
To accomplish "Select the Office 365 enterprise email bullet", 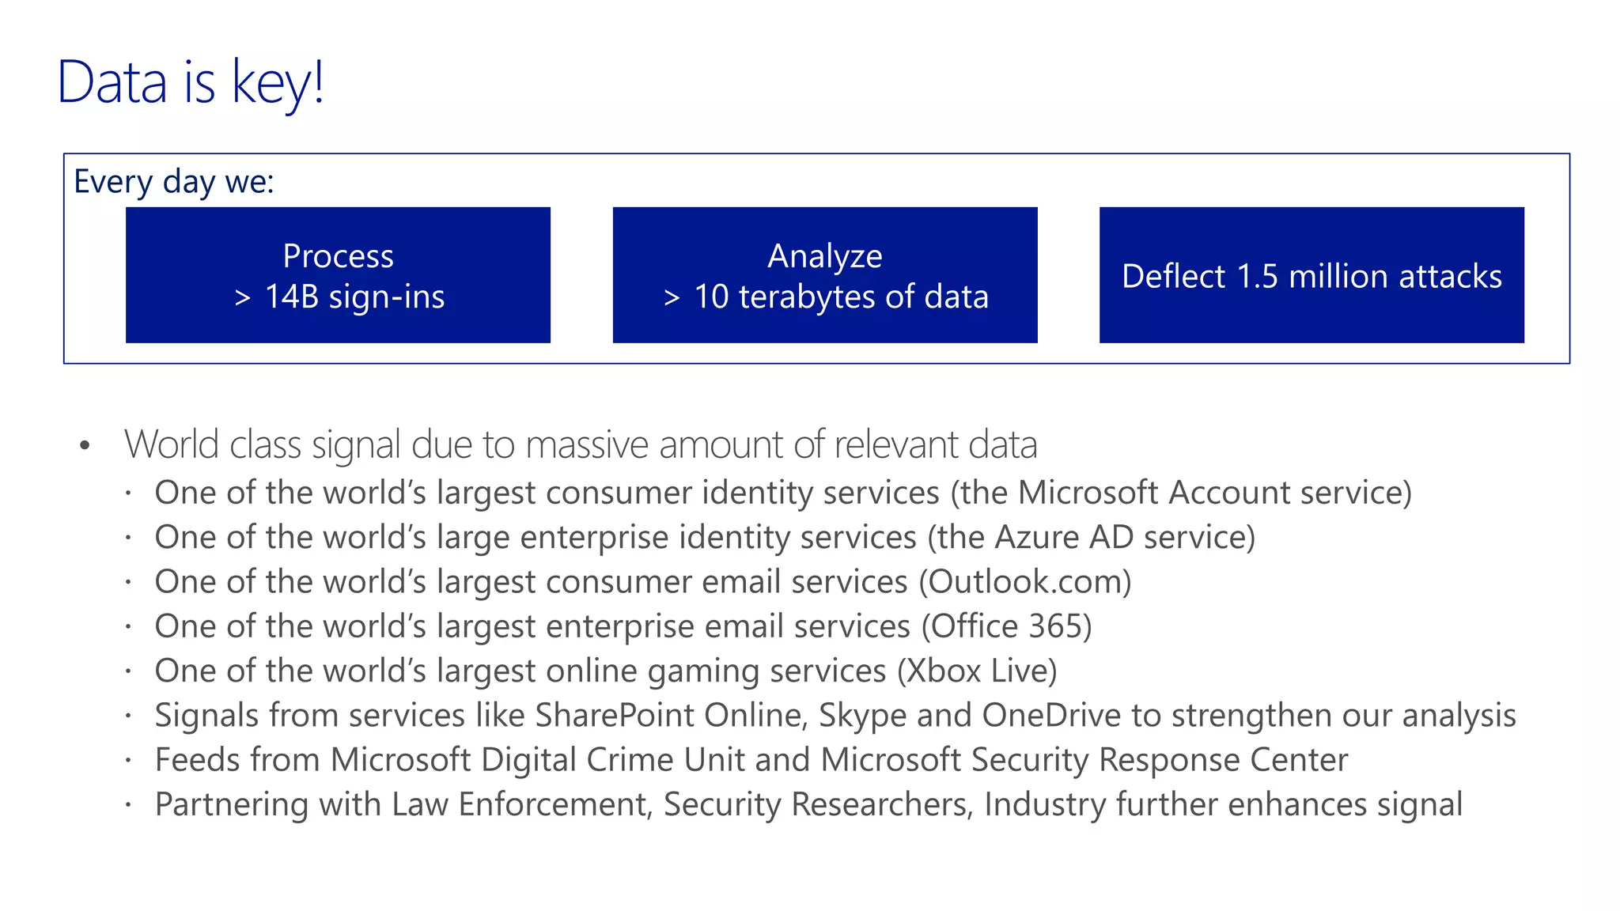I will click(x=623, y=626).
